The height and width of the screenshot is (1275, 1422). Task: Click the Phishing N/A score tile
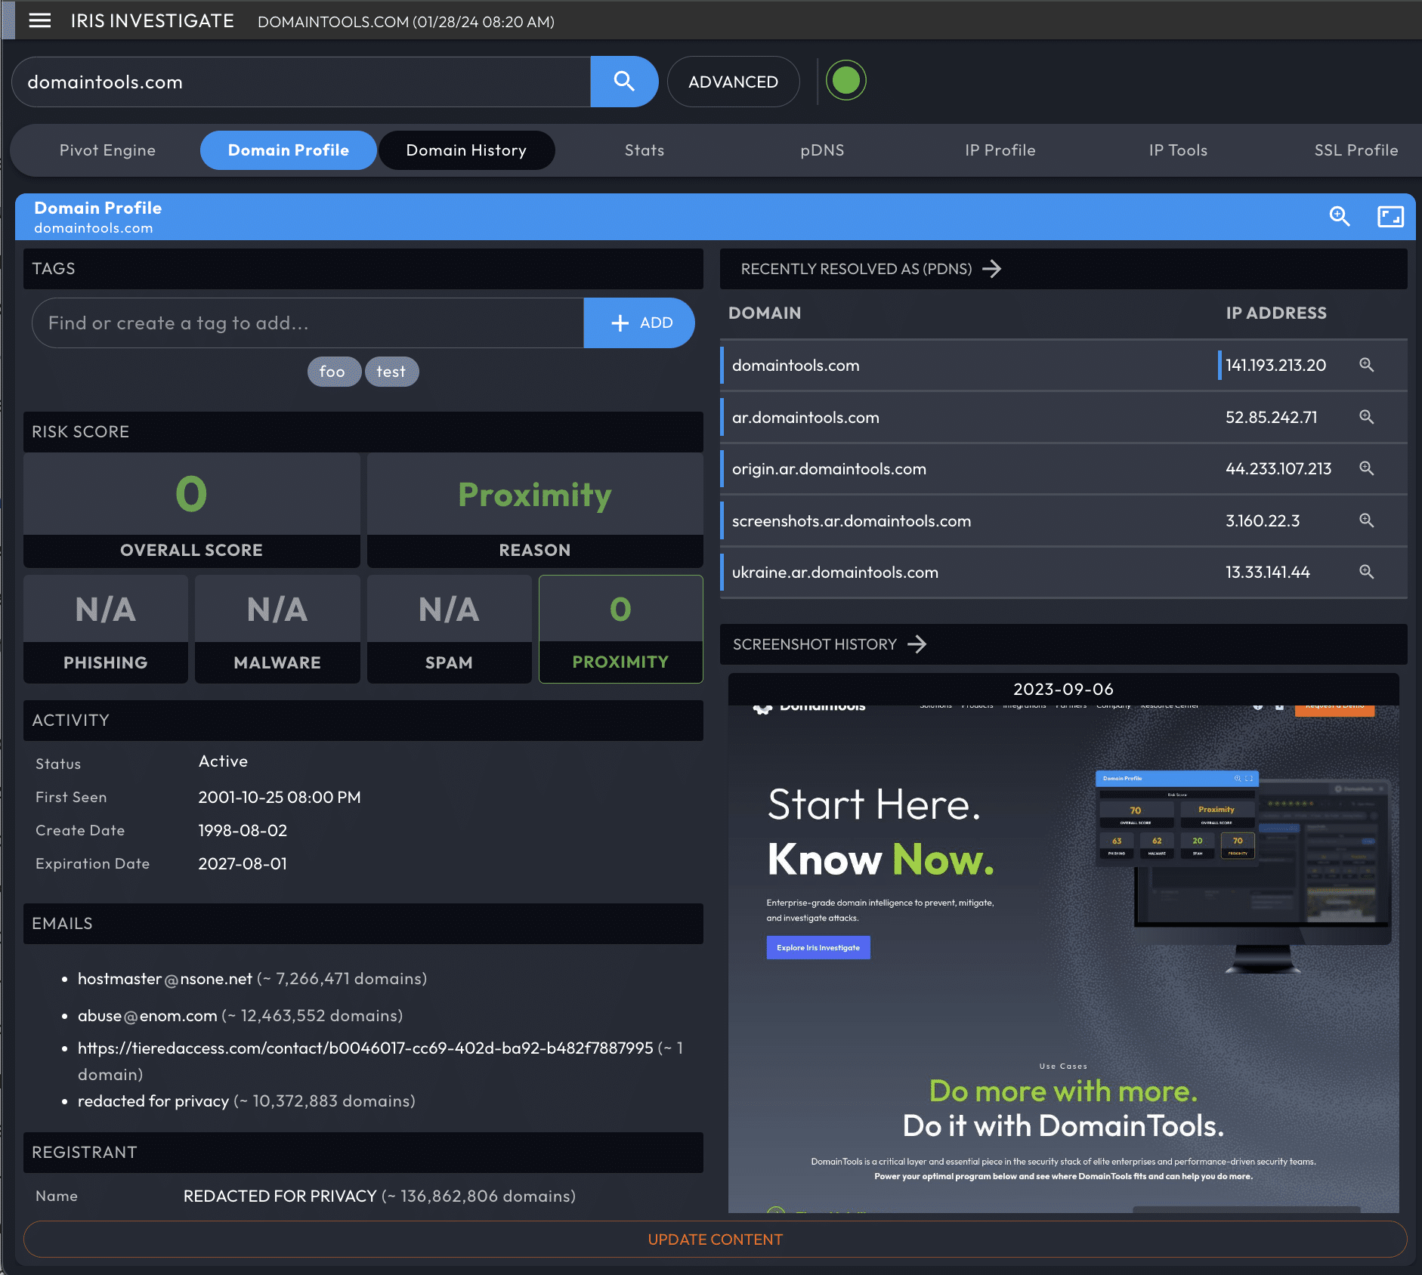point(106,629)
